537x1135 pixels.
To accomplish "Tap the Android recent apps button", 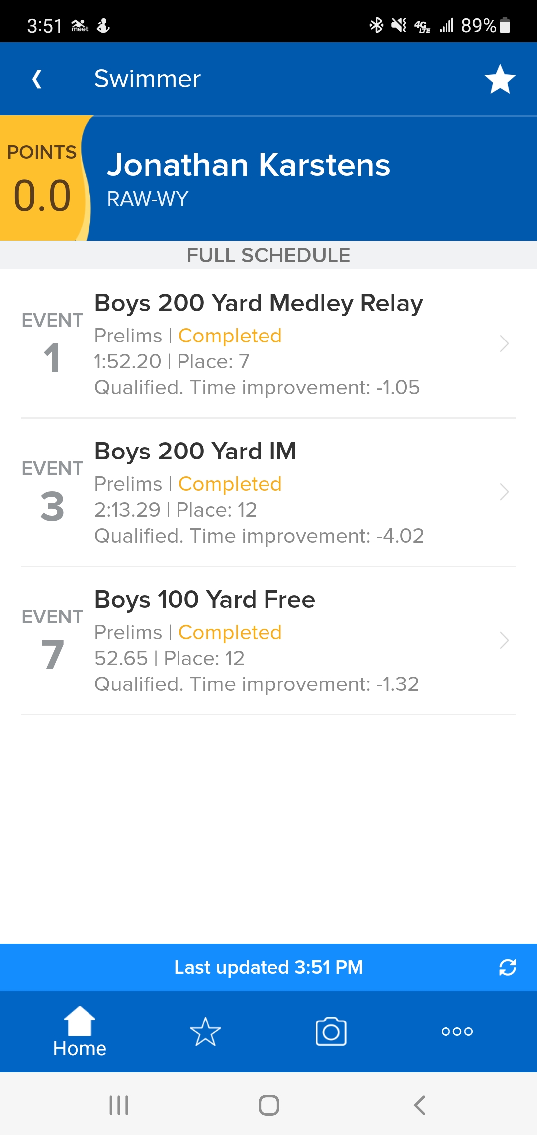I will coord(119,1105).
